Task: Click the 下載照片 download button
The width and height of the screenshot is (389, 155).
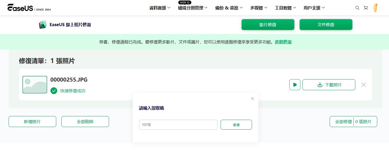Action: [329, 85]
